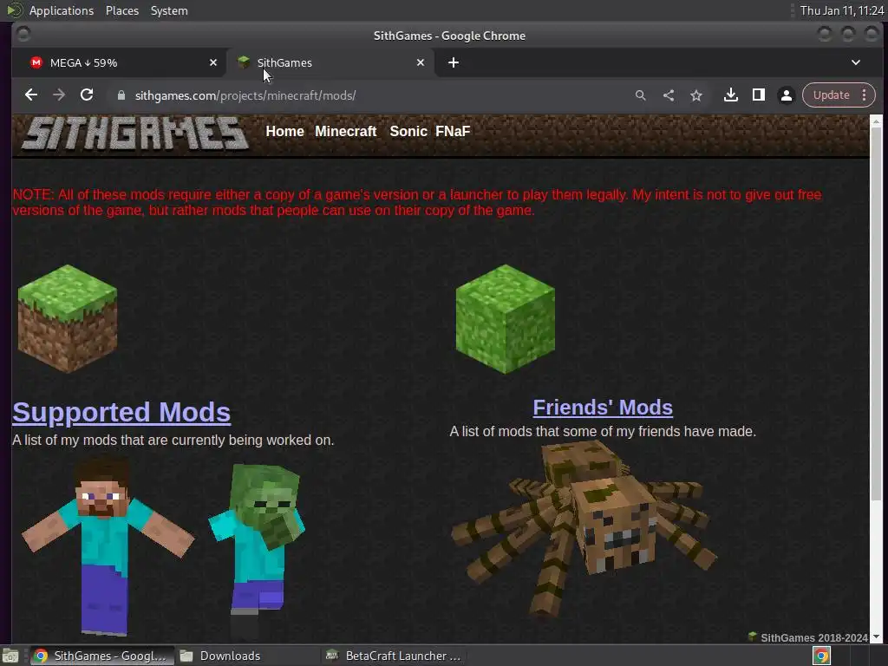Viewport: 888px width, 666px height.
Task: Open a new tab with plus button
Action: pos(453,62)
